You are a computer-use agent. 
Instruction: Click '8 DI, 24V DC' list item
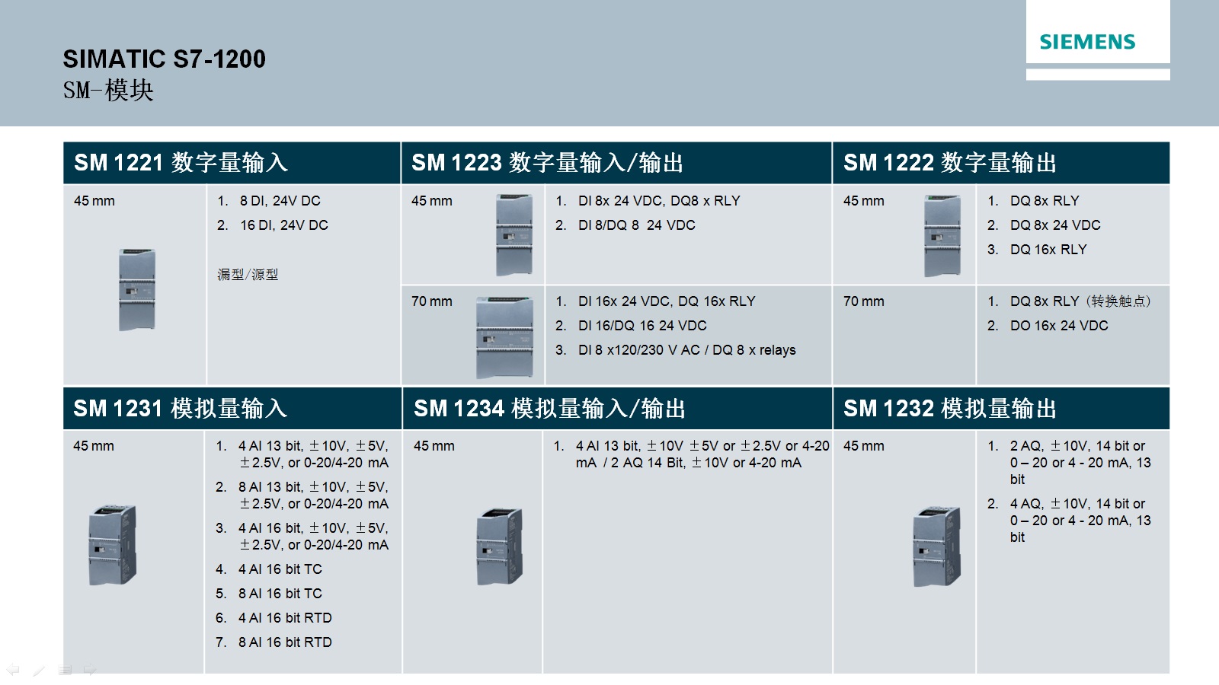click(x=280, y=201)
